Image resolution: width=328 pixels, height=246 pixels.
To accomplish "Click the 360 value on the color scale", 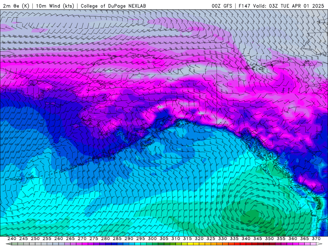I will click(x=293, y=239).
